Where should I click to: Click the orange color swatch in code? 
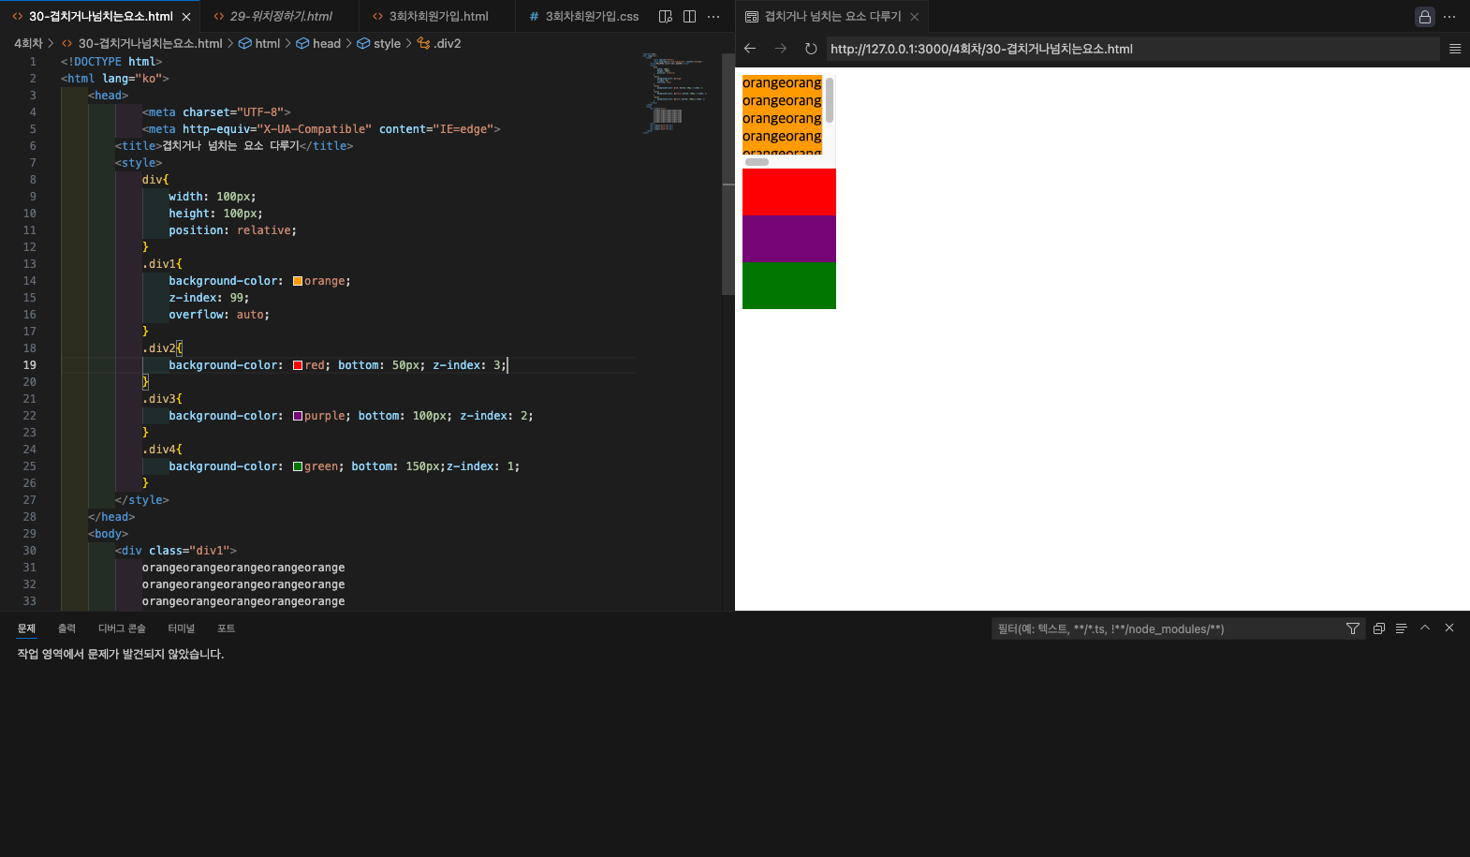(298, 281)
